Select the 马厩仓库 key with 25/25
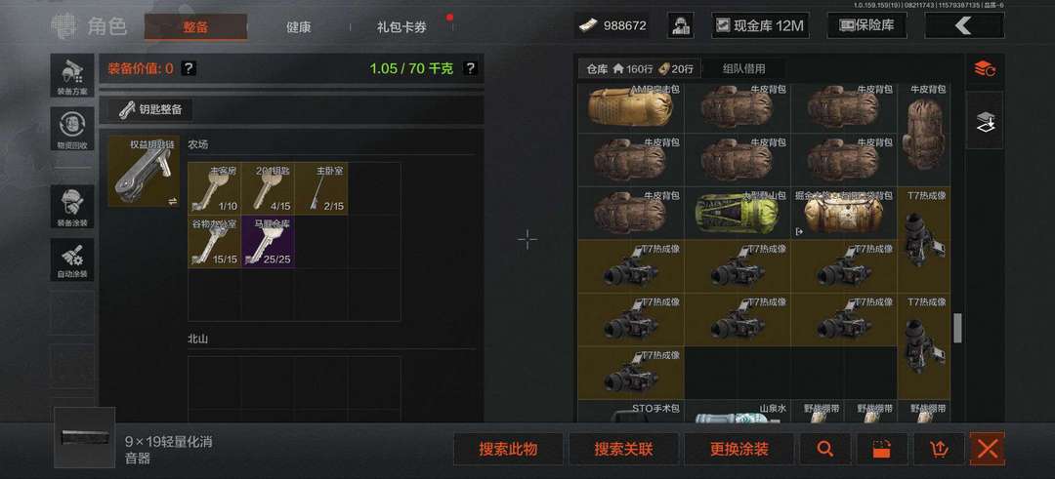The image size is (1055, 479). (267, 241)
